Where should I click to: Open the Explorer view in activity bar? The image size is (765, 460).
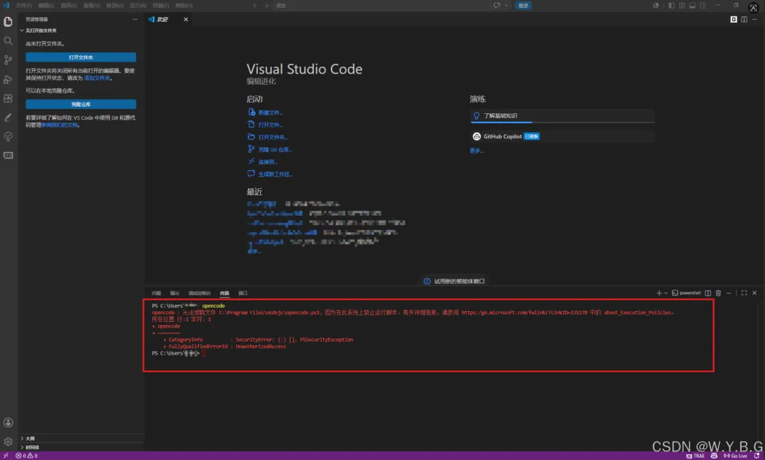(x=8, y=22)
